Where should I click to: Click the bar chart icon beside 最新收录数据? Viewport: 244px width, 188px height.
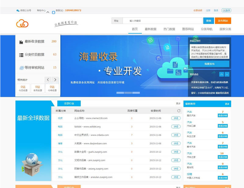coord(21,42)
